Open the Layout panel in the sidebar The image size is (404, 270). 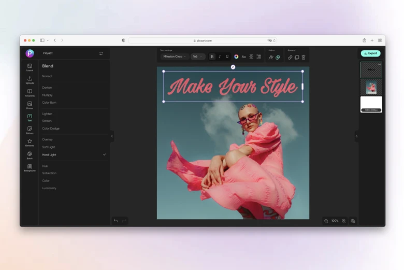pyautogui.click(x=30, y=67)
